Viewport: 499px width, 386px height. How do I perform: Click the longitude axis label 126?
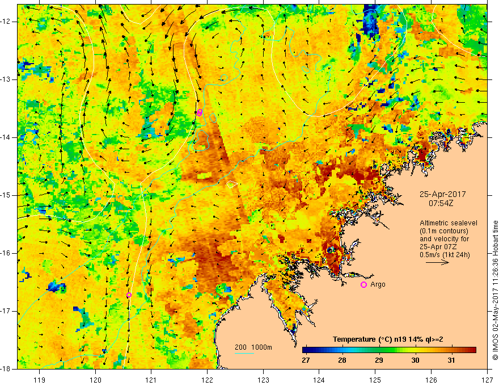[x=431, y=380]
